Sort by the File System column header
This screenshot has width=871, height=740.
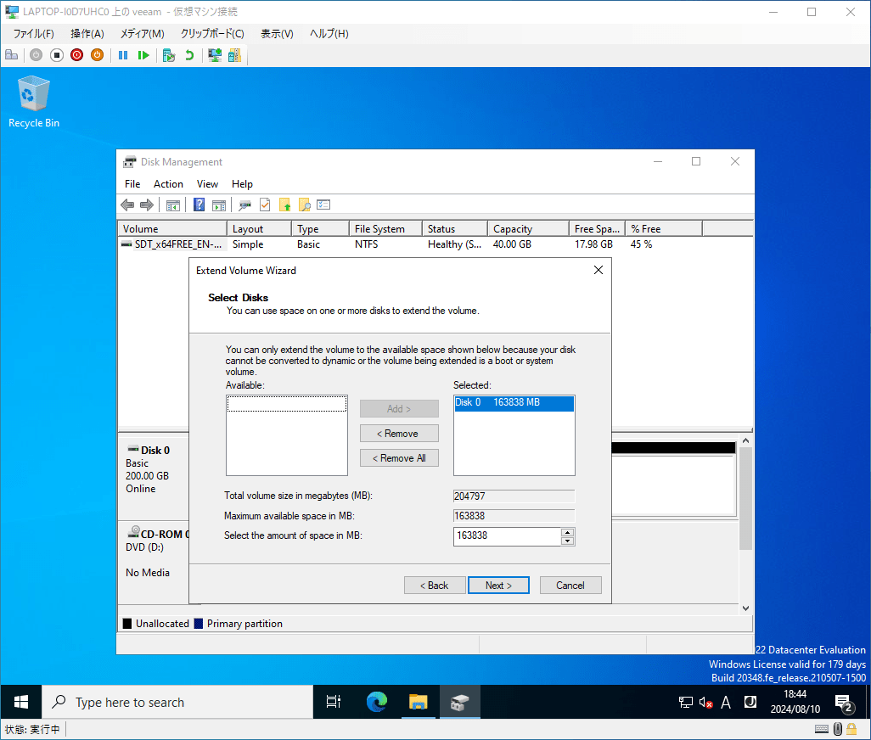point(386,229)
